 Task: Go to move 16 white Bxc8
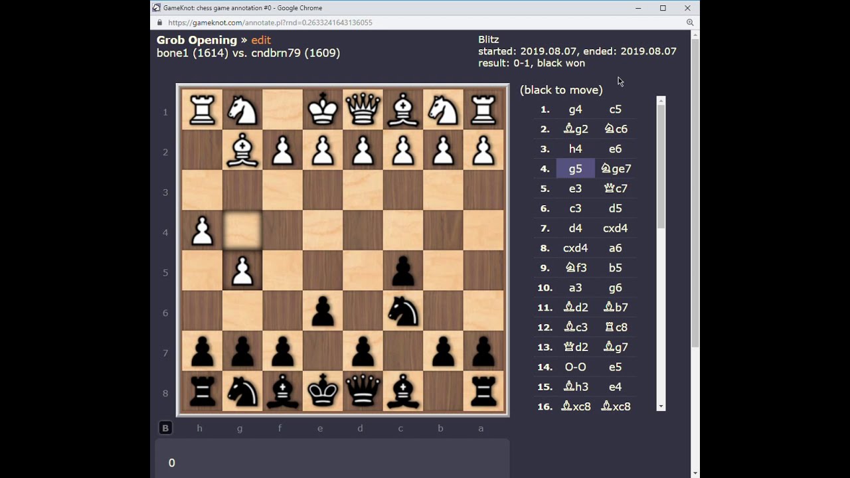575,406
